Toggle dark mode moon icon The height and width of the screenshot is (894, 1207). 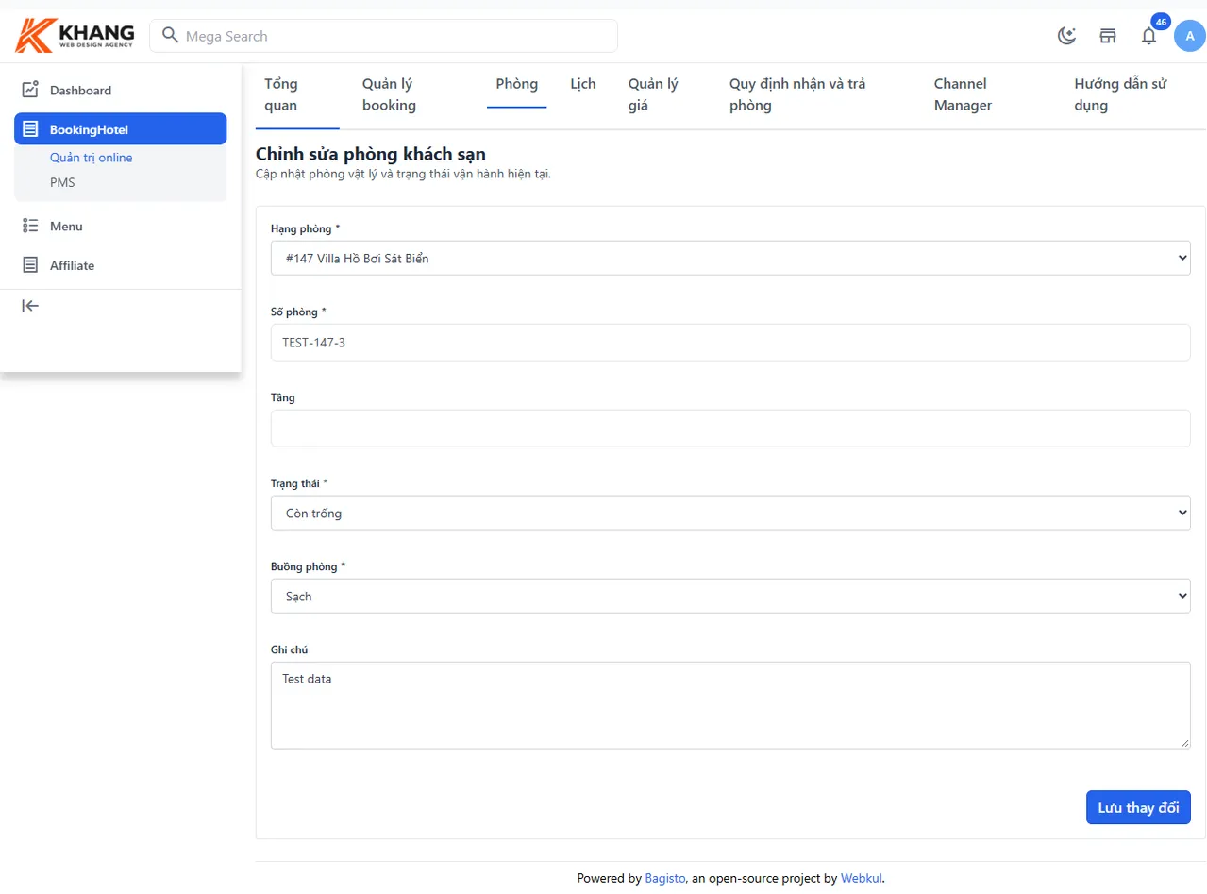pos(1066,36)
